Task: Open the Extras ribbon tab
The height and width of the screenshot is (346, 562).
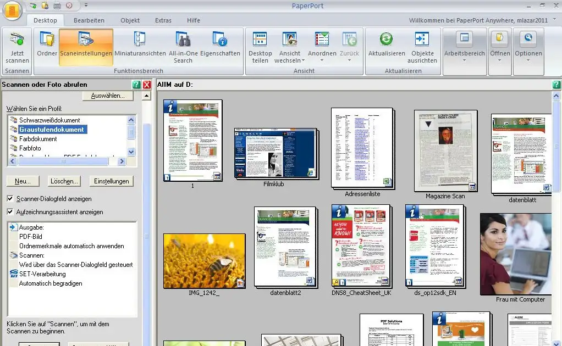Action: 163,20
